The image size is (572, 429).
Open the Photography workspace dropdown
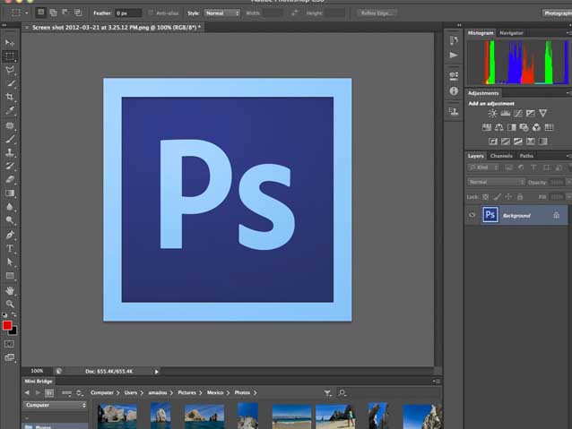557,13
